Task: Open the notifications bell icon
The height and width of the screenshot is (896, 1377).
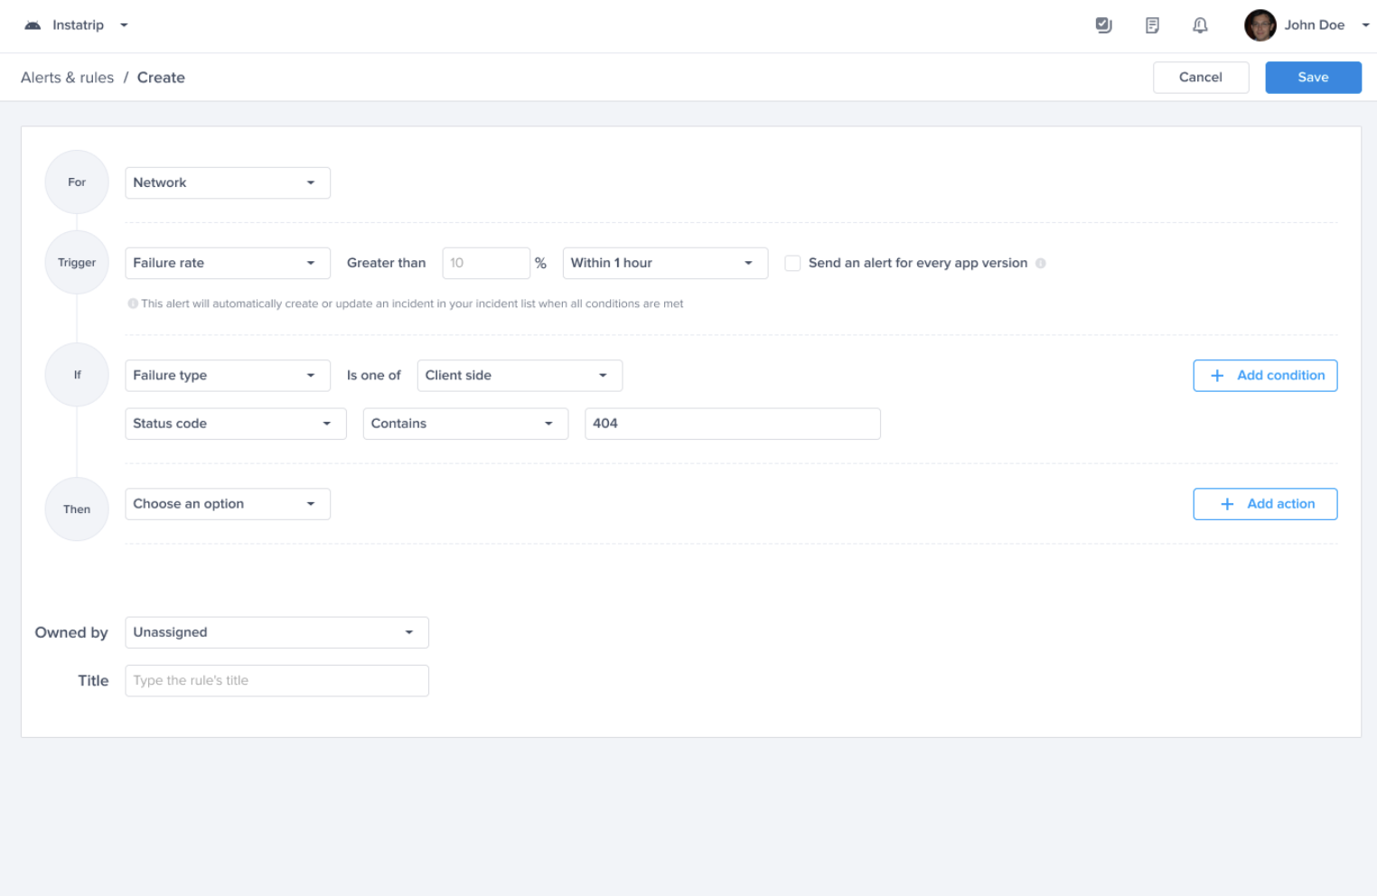Action: [1200, 25]
